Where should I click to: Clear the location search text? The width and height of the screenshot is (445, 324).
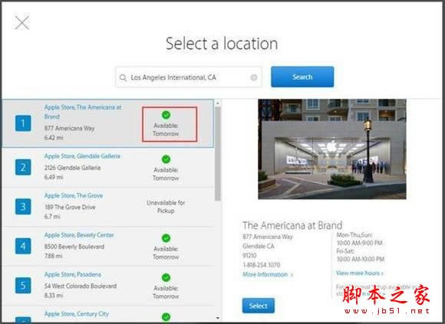(x=254, y=77)
